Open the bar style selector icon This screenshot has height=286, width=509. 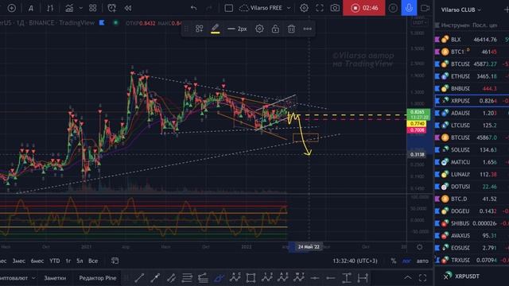point(50,8)
